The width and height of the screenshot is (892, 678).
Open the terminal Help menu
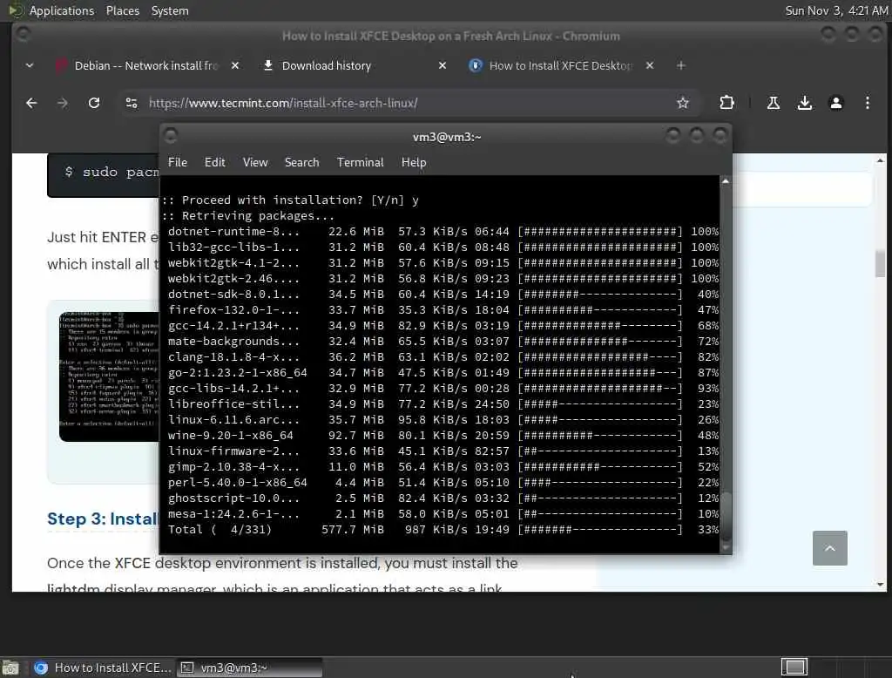point(414,162)
